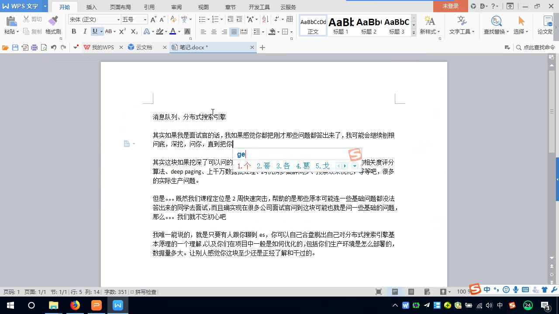Apply subscript X₂ formatting
The image size is (559, 314).
(135, 31)
